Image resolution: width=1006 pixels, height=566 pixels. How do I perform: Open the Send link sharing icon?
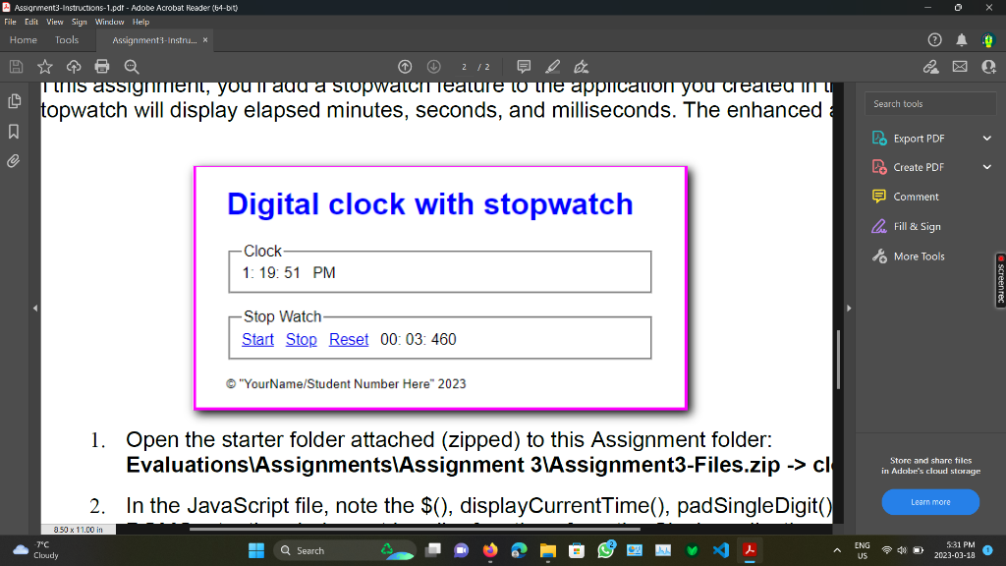click(x=931, y=66)
